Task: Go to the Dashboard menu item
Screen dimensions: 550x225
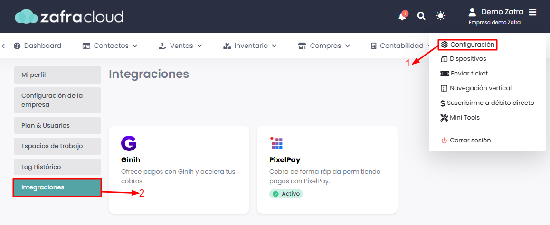Action: (x=38, y=46)
